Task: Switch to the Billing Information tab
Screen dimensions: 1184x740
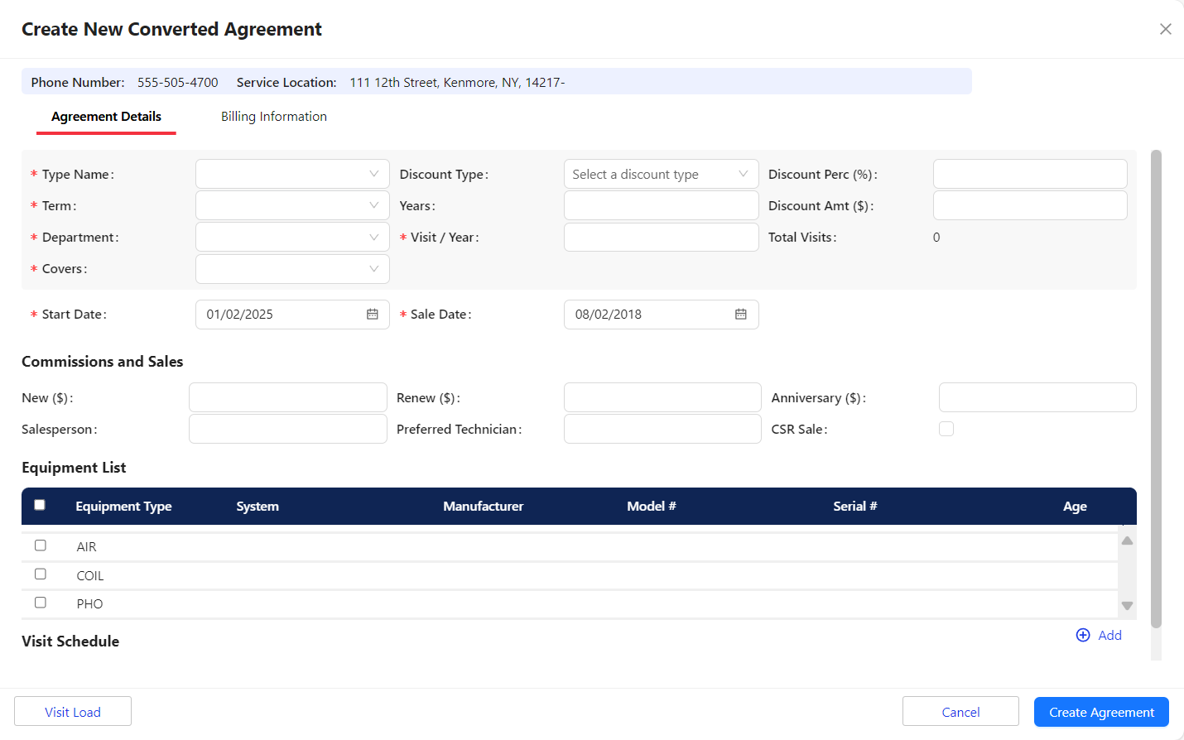Action: (x=274, y=117)
